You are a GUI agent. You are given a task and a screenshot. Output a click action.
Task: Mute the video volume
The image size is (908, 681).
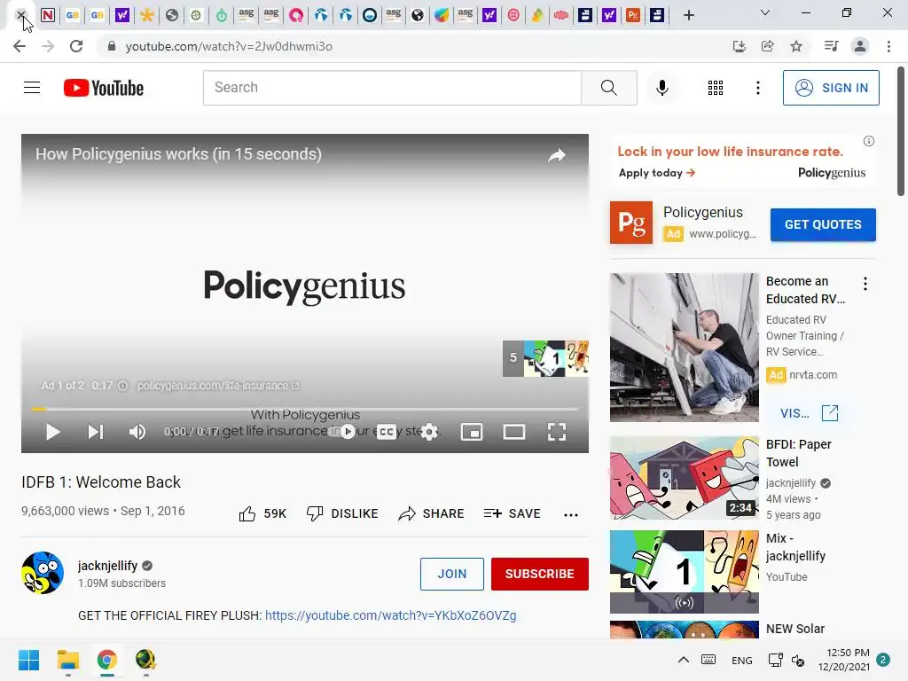tap(137, 432)
